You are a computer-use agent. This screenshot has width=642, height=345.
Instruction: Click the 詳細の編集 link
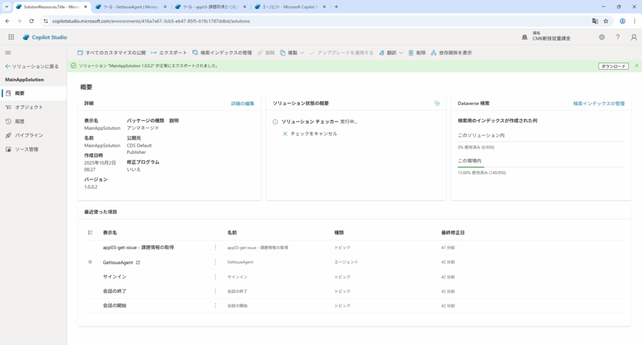(243, 103)
